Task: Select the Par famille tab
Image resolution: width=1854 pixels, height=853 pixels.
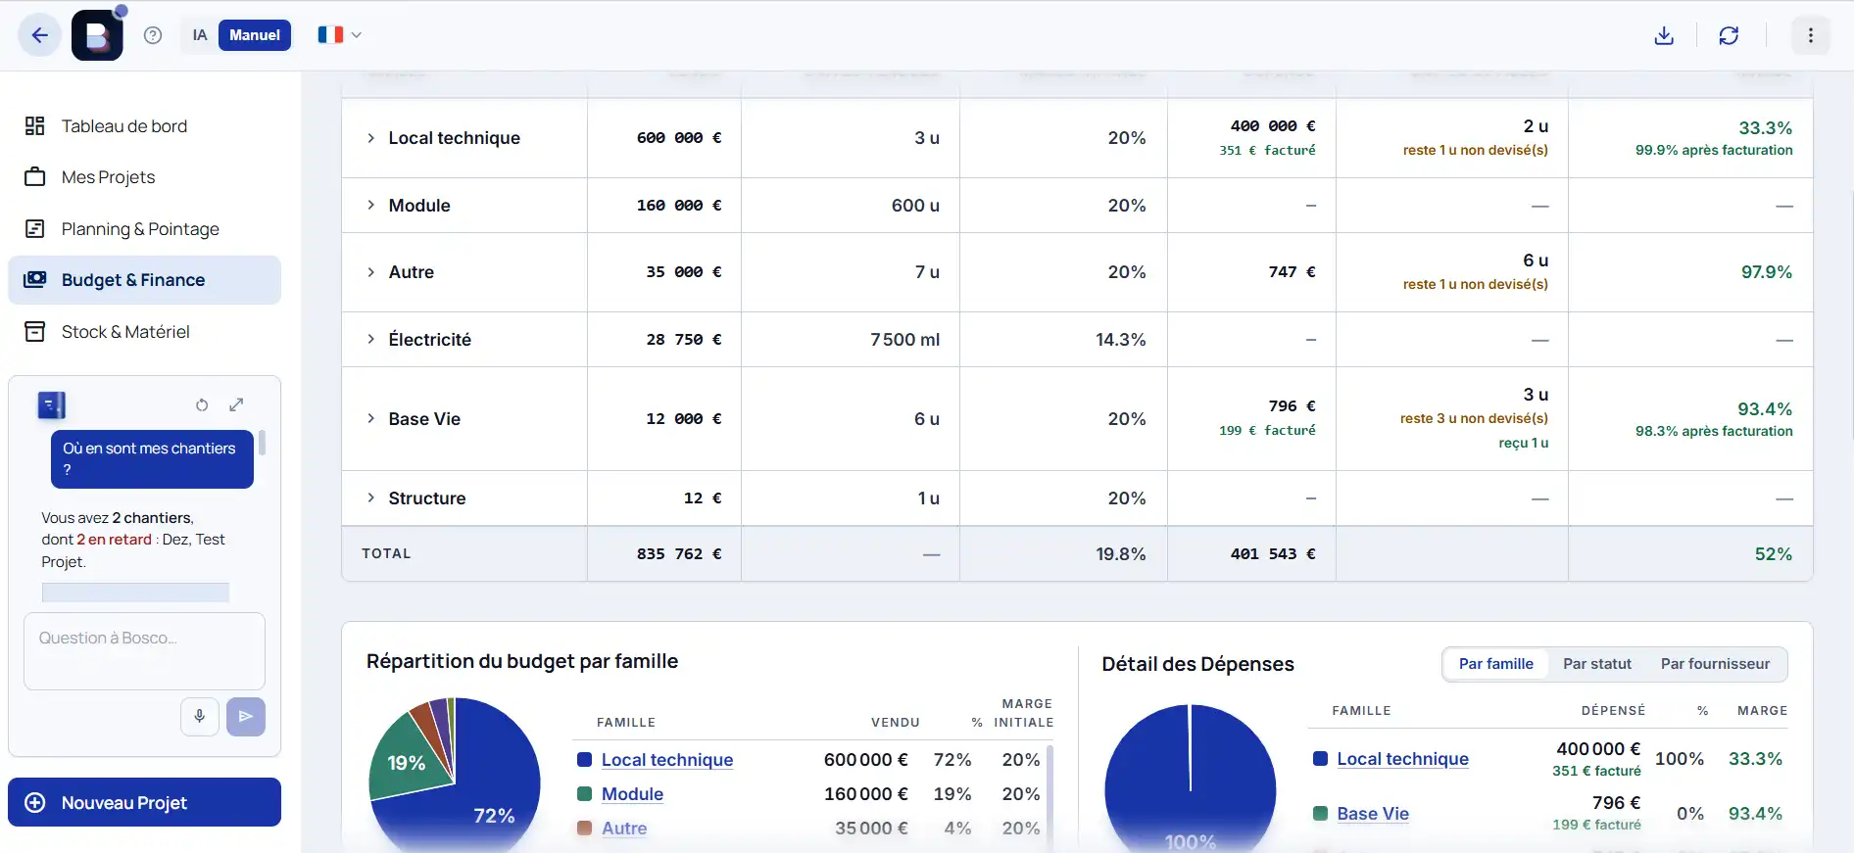Action: [x=1495, y=664]
